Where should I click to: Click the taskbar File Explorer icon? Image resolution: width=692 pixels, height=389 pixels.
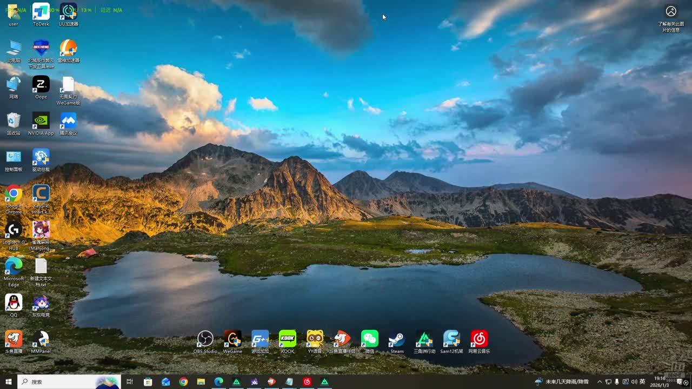click(201, 382)
